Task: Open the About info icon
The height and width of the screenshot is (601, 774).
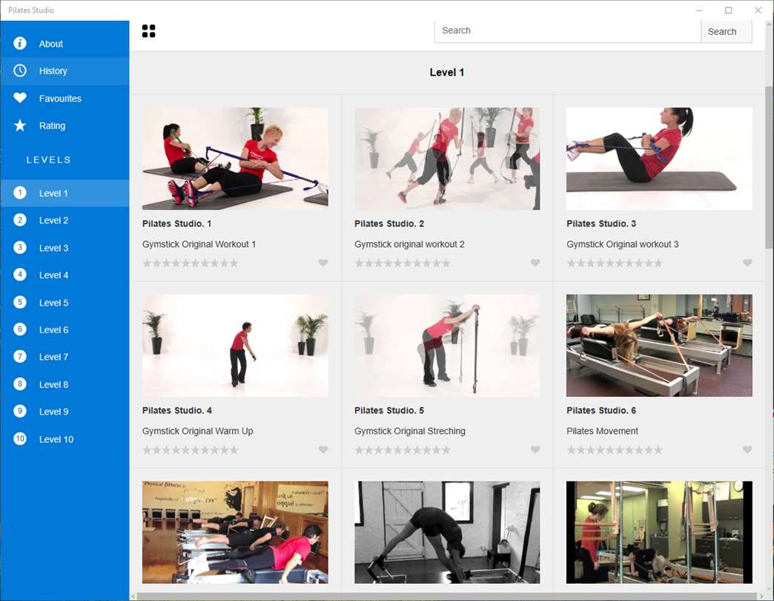Action: 20,44
